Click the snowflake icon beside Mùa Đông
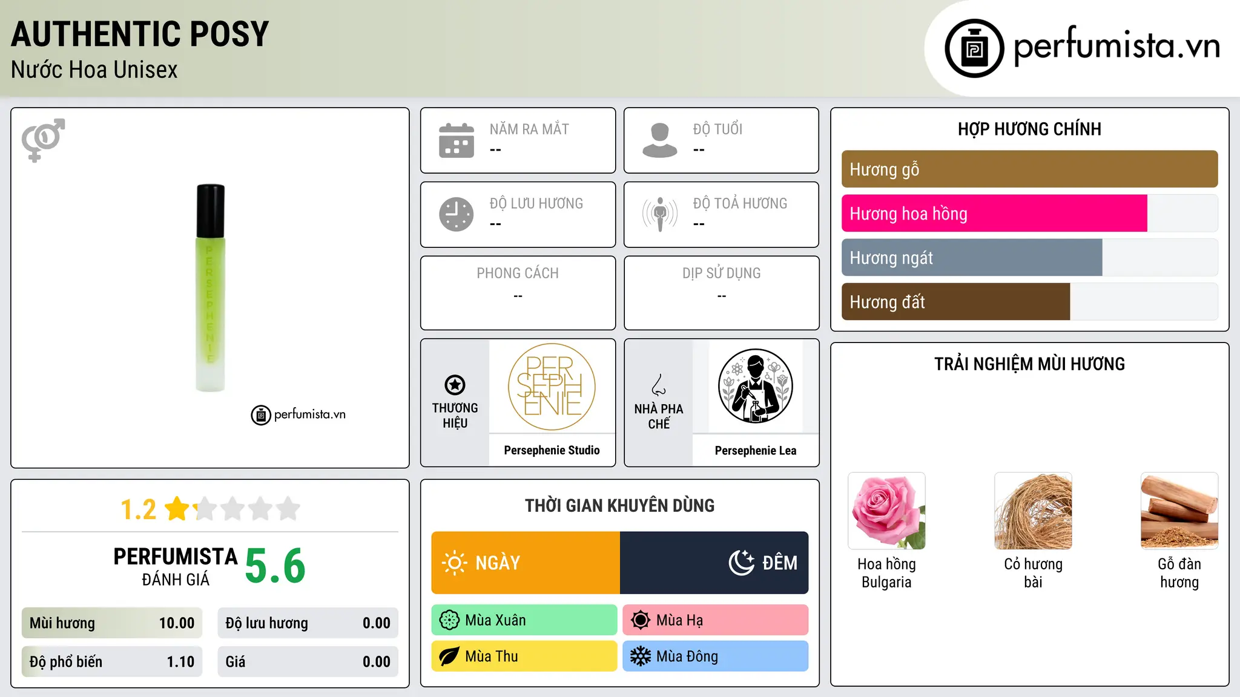 [x=641, y=656]
